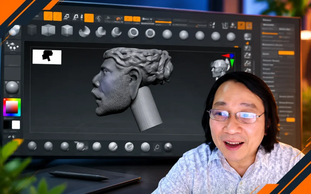Pick a shade in the square color picker
Screen dimensions: 311x194
click(x=12, y=107)
